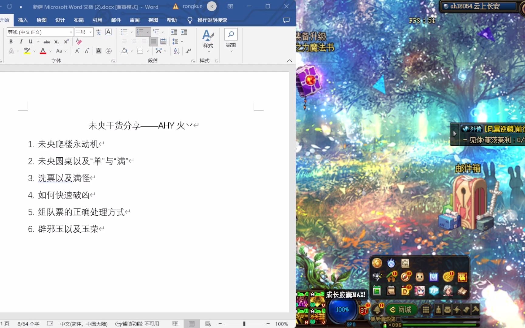Toggle numbered list formatting
This screenshot has width=525, height=328.
140,32
